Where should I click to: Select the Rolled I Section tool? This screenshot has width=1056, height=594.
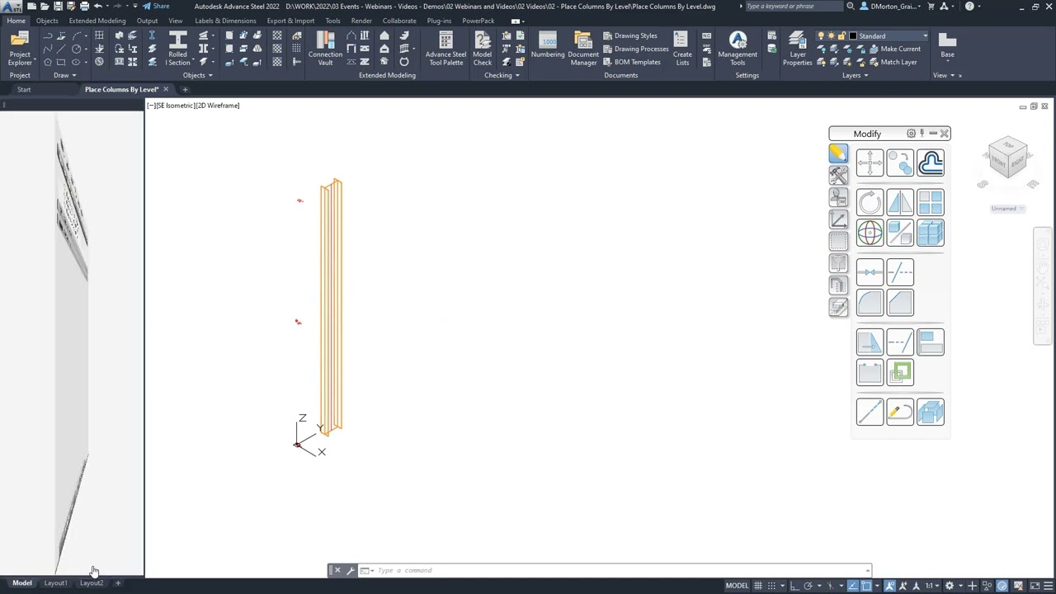click(x=177, y=49)
